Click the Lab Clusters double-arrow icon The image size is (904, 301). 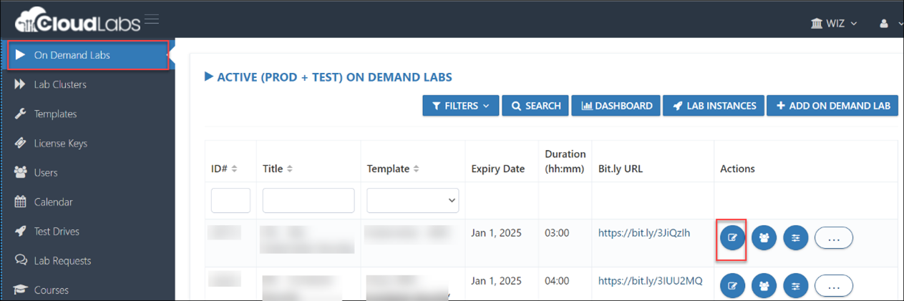tap(20, 84)
